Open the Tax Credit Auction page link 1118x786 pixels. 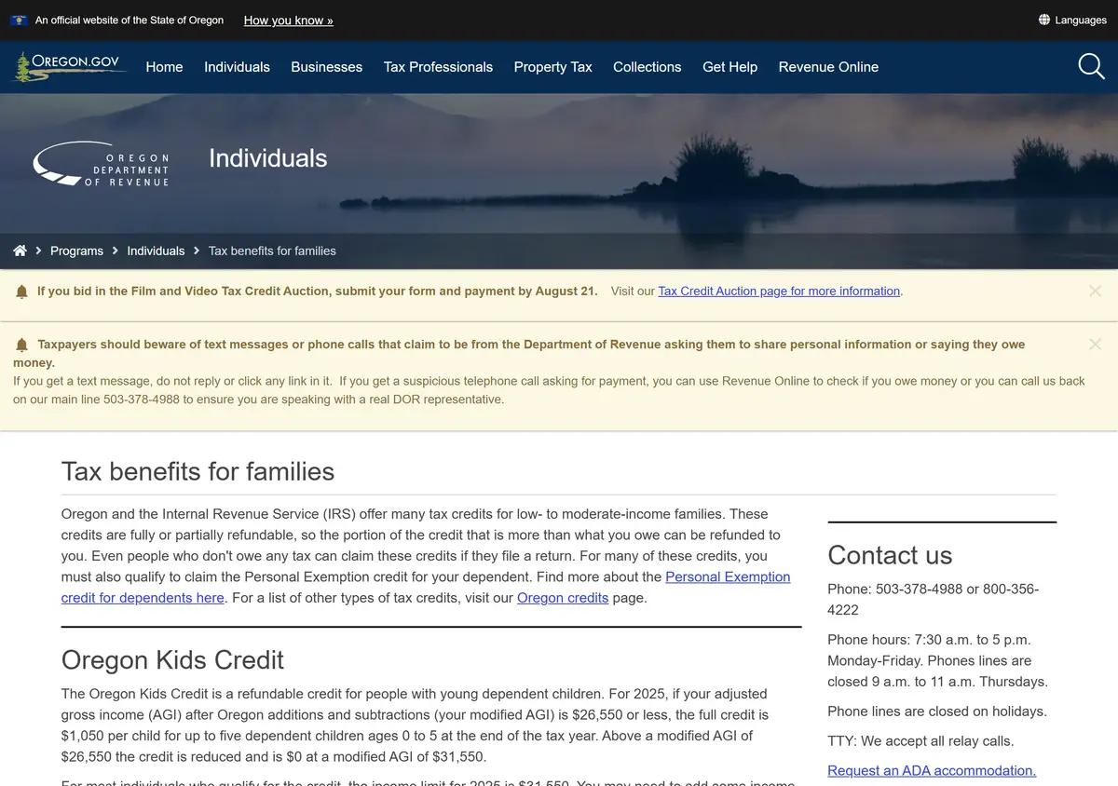tap(779, 291)
